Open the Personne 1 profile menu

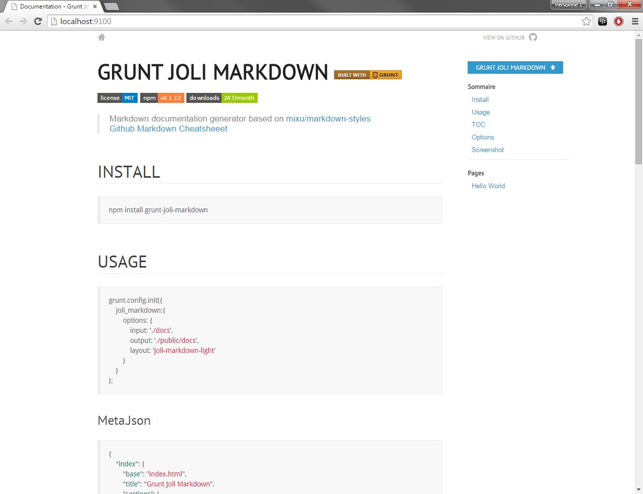click(x=568, y=4)
